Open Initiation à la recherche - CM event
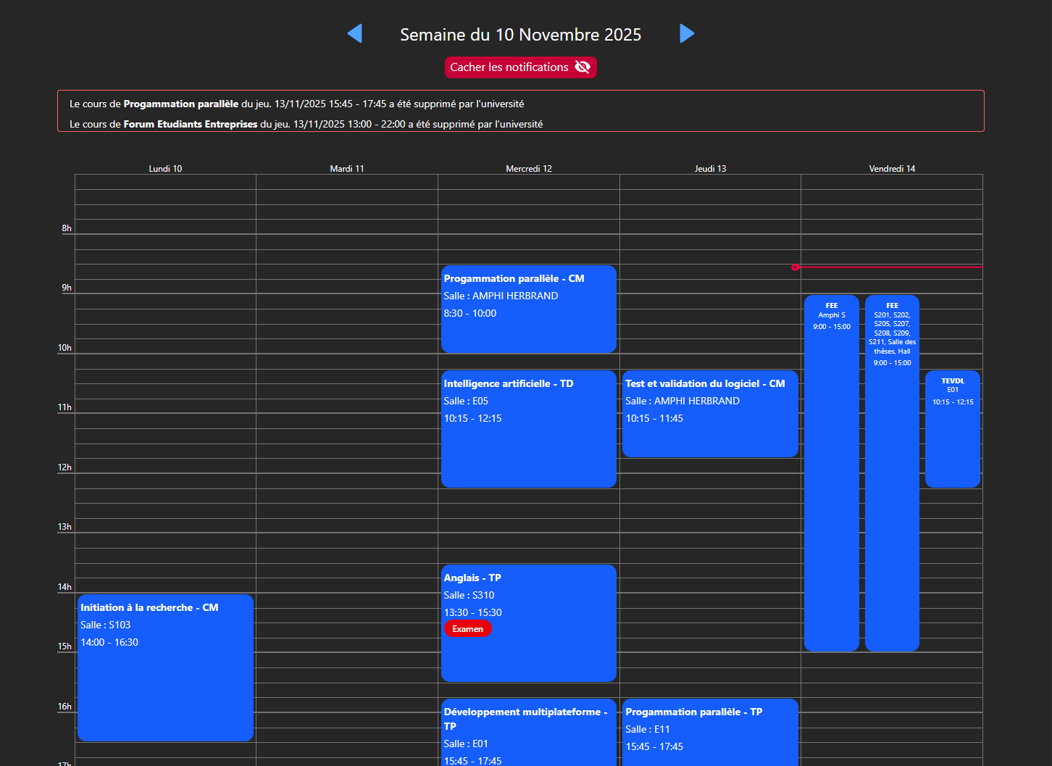Screen dimensions: 1052x766 (x=165, y=667)
